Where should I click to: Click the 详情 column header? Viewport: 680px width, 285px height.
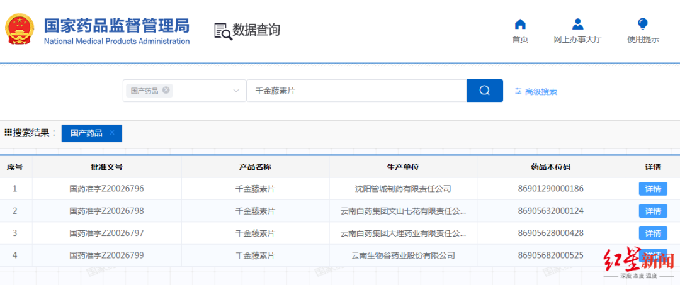pyautogui.click(x=653, y=167)
